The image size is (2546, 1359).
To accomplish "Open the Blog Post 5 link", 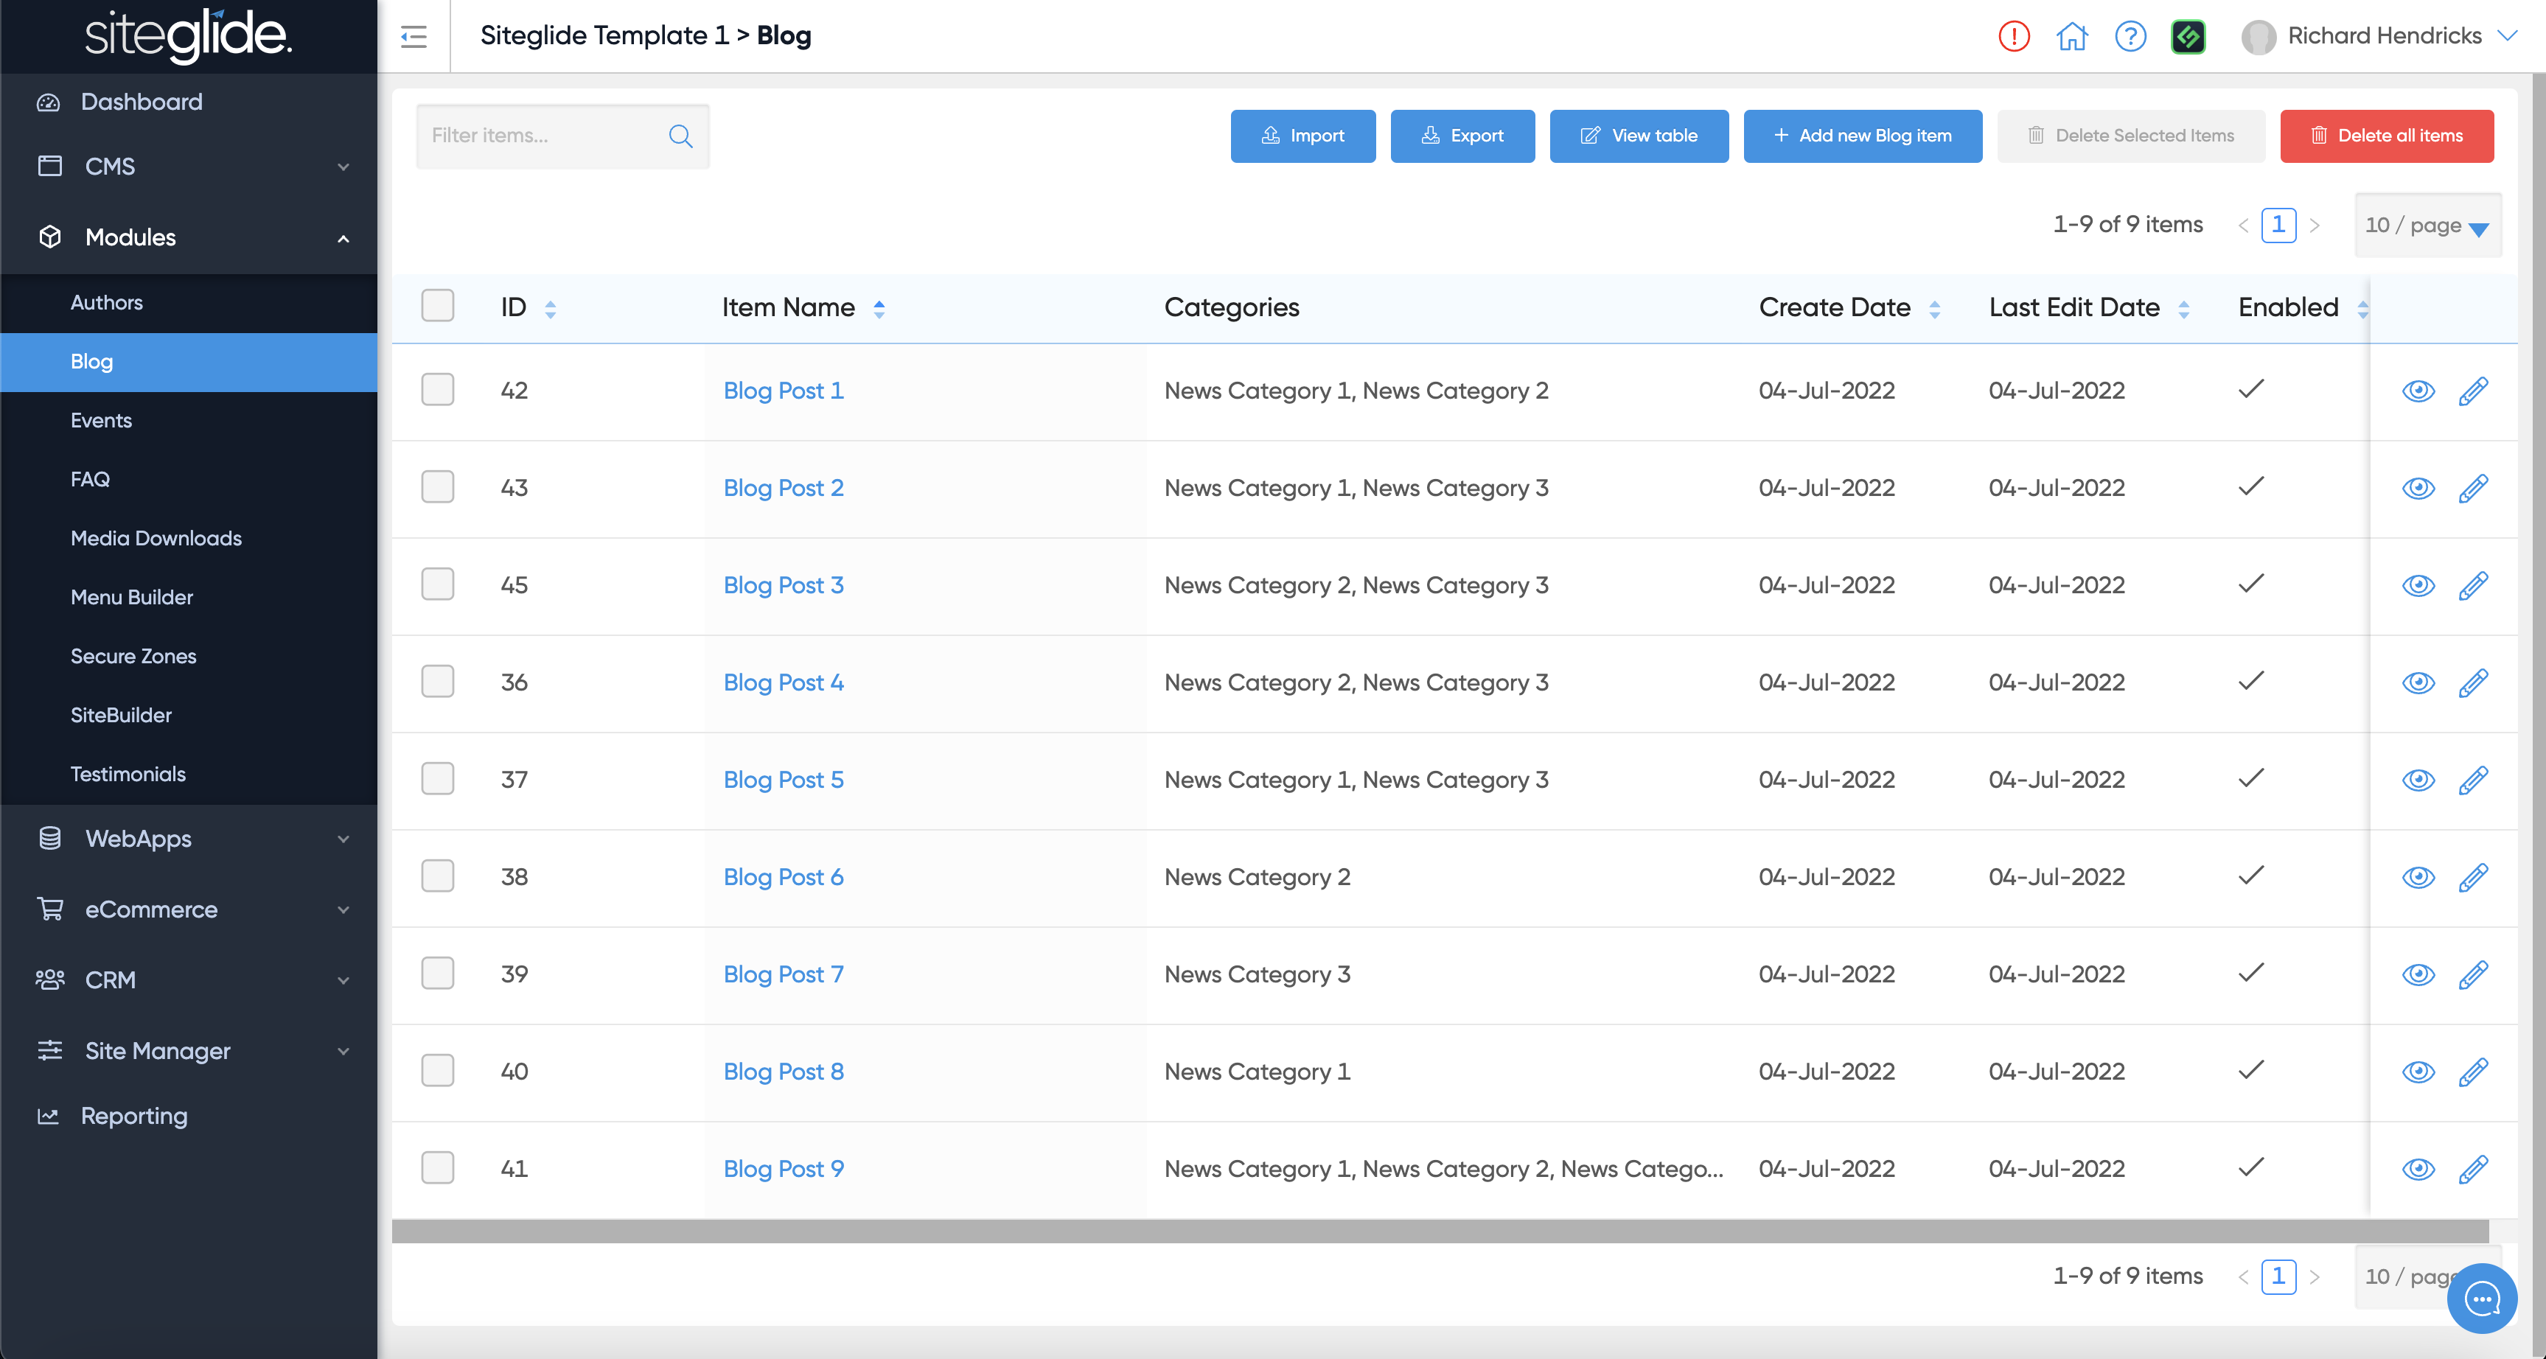I will tap(783, 780).
